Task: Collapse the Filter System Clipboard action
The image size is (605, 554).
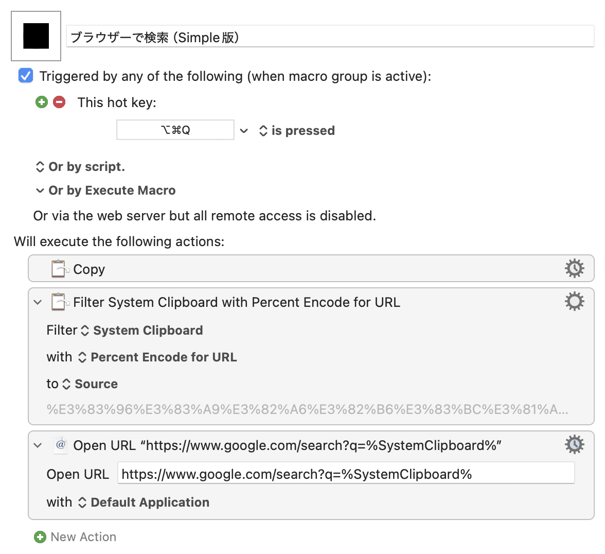Action: click(37, 302)
